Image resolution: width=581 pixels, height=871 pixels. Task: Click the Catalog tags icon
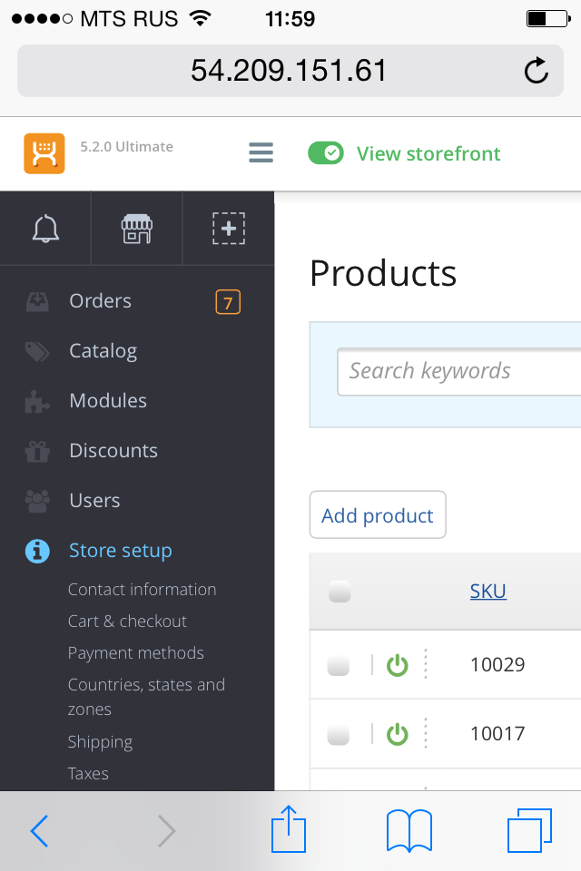(37, 352)
